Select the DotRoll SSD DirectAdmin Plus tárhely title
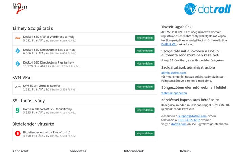Screen dimensions: 244x152 point(48,63)
